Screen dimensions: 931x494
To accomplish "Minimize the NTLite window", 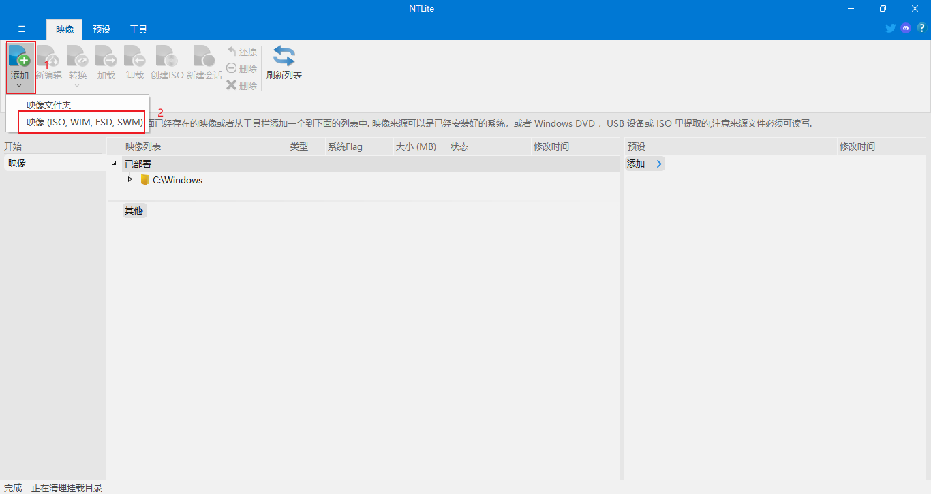I will click(x=851, y=9).
